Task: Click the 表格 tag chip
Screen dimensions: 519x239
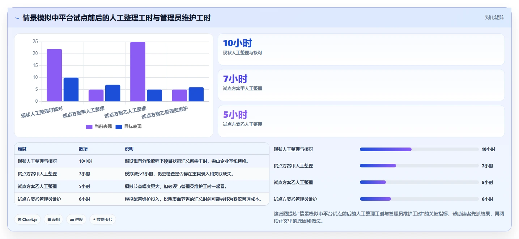Action: click(x=53, y=219)
